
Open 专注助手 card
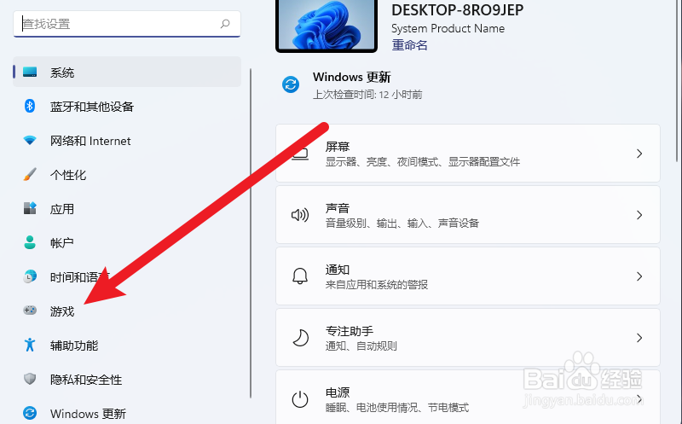point(467,337)
